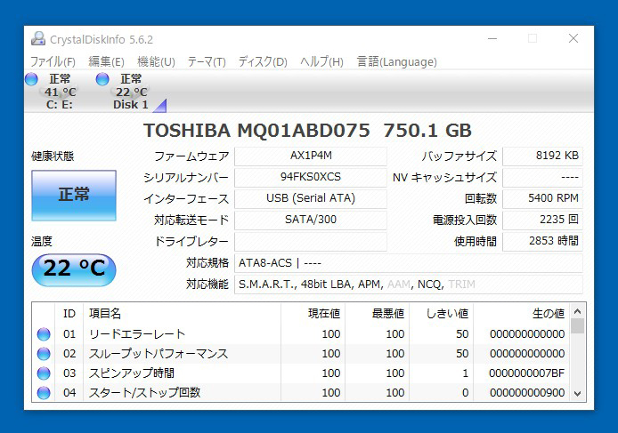Screen dimensions: 618x433
Task: Click status orb for リードエラーレート row
Action: click(44, 334)
